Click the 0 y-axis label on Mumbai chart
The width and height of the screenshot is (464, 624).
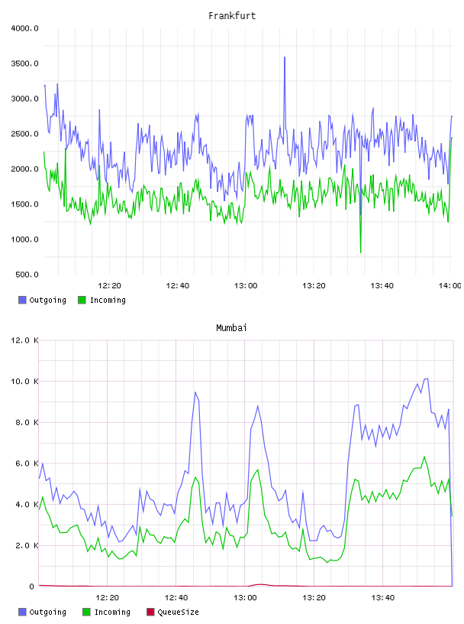pos(32,587)
